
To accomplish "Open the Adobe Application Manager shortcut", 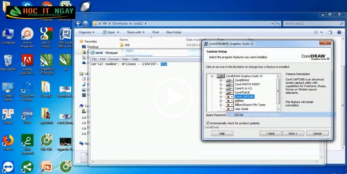I will (27, 64).
